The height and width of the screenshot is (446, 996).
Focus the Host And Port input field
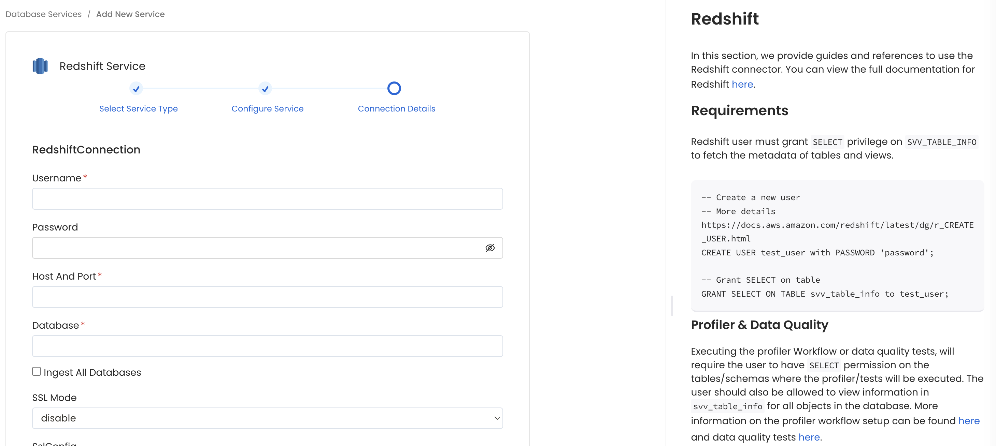pyautogui.click(x=267, y=297)
